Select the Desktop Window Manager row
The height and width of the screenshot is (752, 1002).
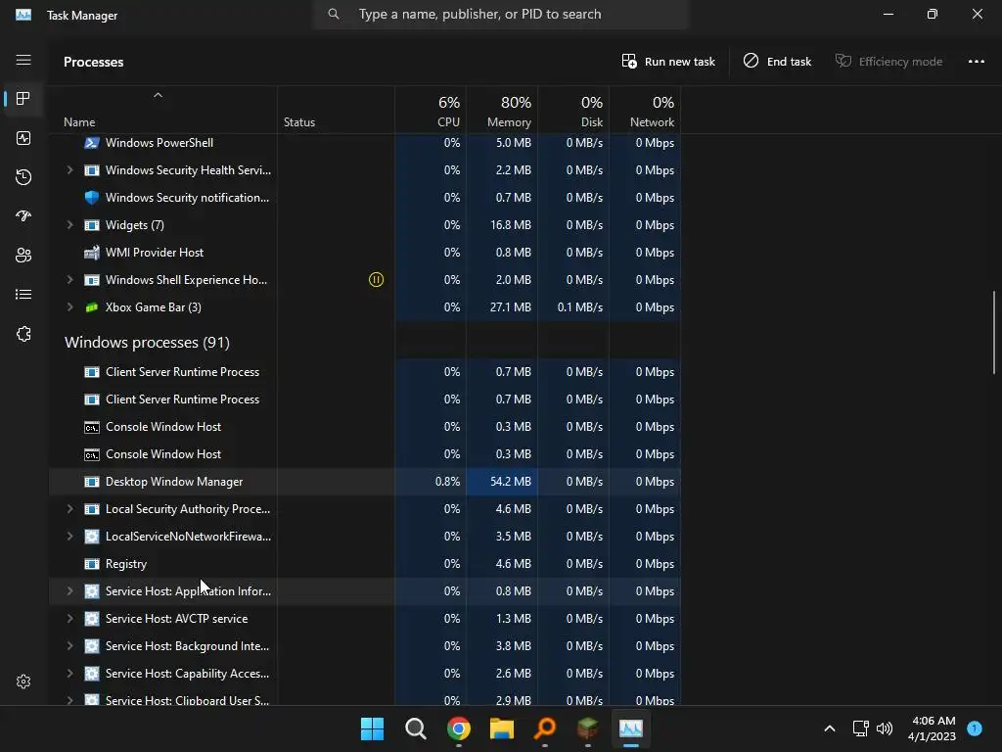click(364, 482)
